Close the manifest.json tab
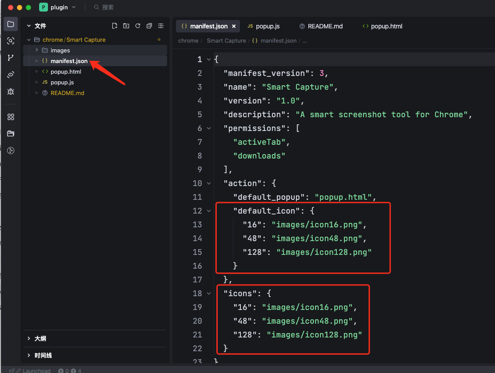The image size is (495, 373). tap(234, 26)
